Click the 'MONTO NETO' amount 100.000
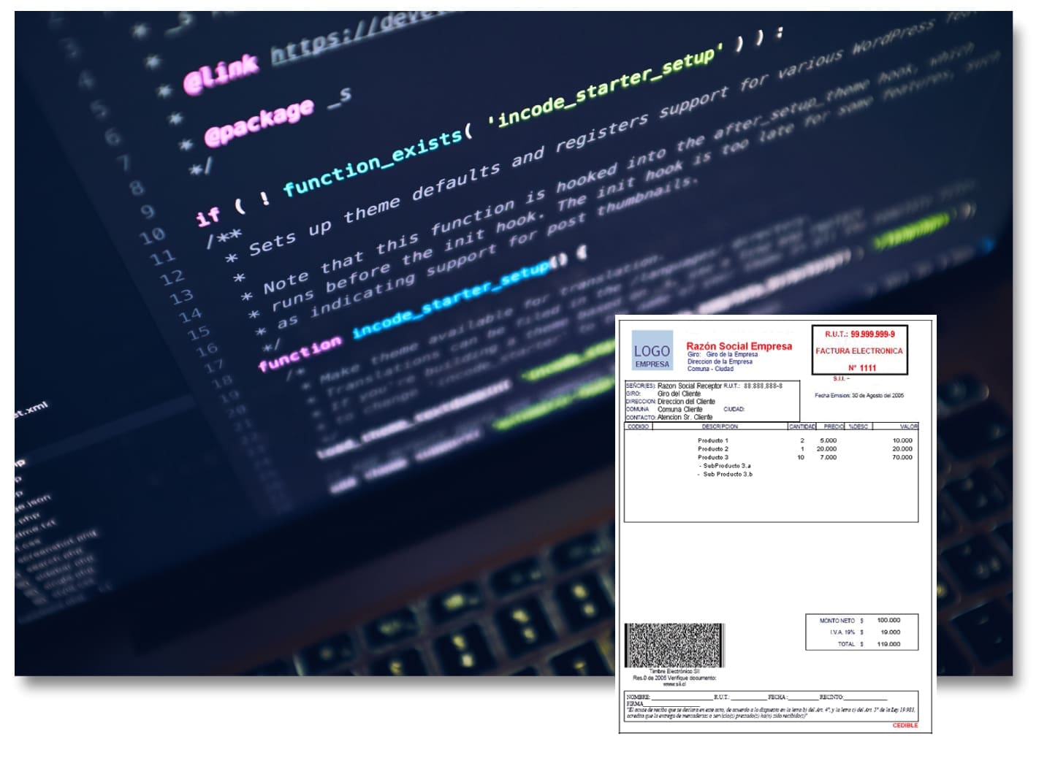This screenshot has height=777, width=1047. click(x=888, y=621)
